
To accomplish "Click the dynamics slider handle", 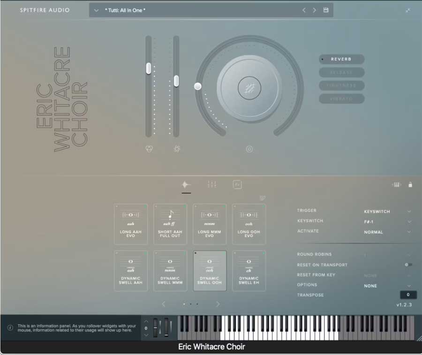I will click(x=176, y=81).
